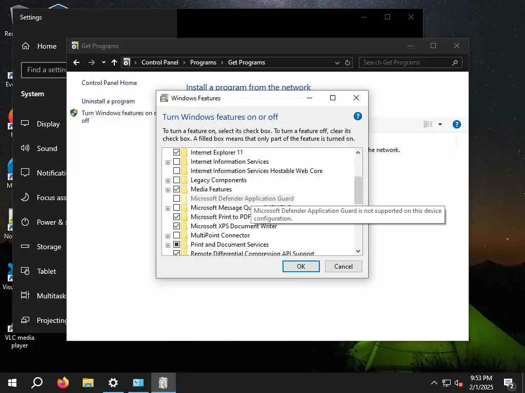Check Internet Information Services Hostable Web Core
The height and width of the screenshot is (393, 525).
pyautogui.click(x=176, y=171)
